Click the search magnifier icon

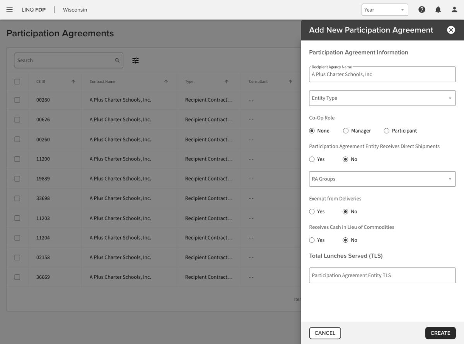118,60
